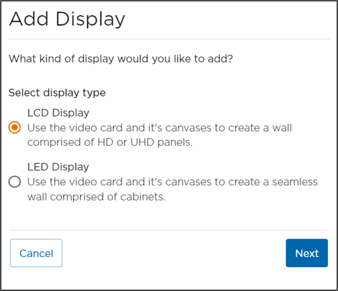Pick the seamless wall display option

pos(14,182)
